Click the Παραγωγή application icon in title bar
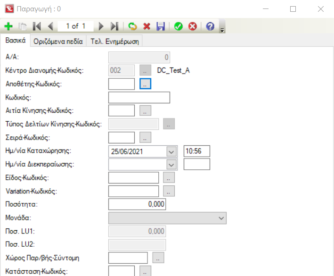The width and height of the screenshot is (334, 276). coord(9,9)
